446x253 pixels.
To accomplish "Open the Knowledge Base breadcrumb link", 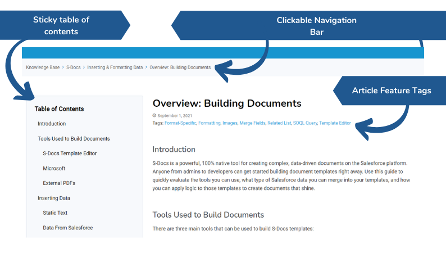I will (43, 67).
